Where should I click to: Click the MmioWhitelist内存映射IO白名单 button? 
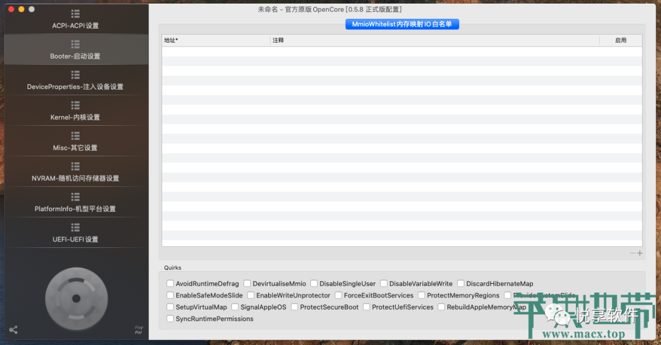[402, 24]
